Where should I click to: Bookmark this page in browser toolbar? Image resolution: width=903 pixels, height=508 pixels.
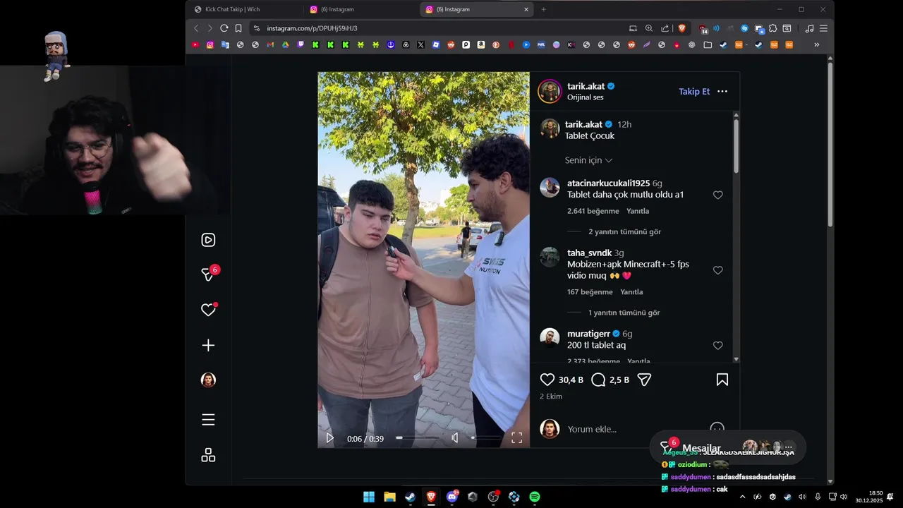tap(238, 28)
